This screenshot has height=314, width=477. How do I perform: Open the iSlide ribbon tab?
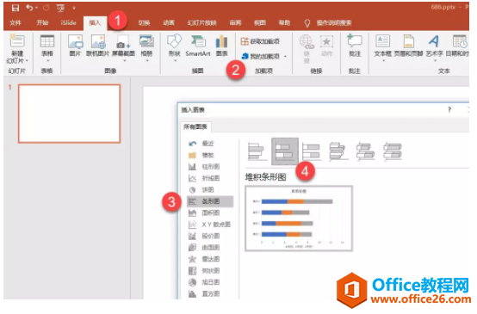(x=68, y=23)
